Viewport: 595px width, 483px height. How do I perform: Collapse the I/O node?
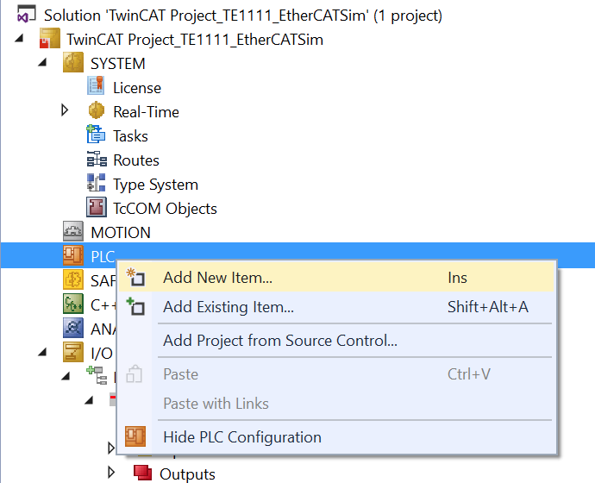(42, 353)
